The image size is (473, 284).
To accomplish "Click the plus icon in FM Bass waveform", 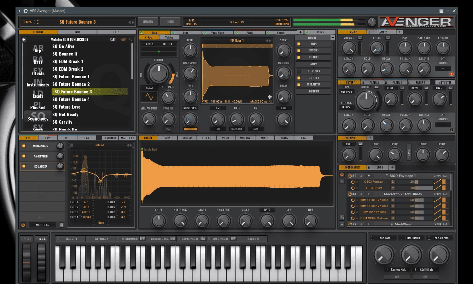I will coord(270,97).
